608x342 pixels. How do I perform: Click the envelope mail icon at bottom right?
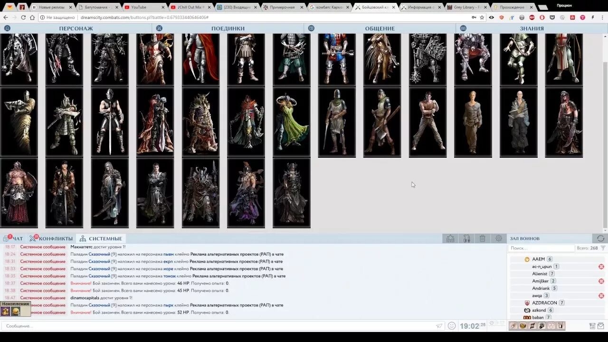point(600,326)
